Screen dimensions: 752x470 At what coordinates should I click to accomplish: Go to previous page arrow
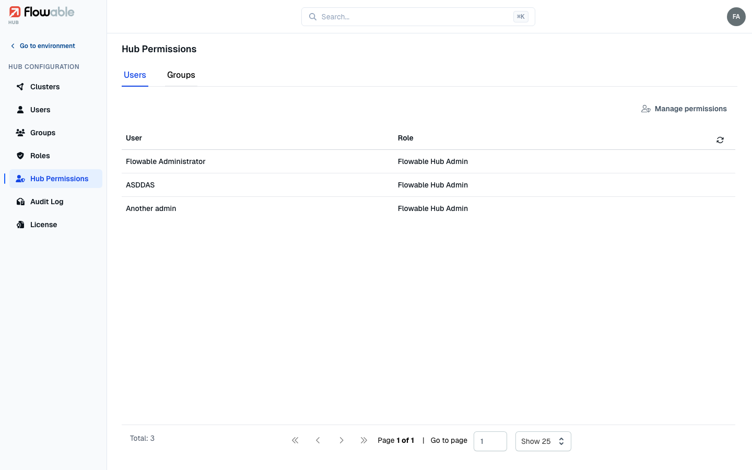tap(318, 440)
